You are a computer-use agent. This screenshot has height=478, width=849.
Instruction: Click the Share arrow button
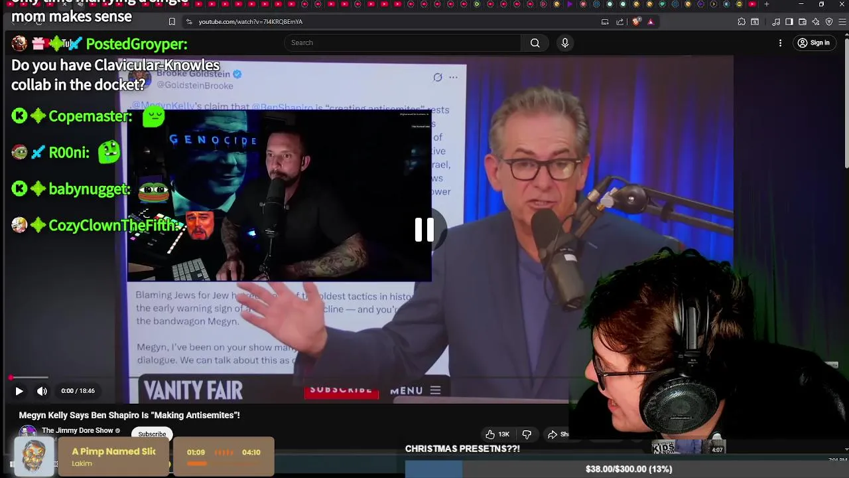557,434
